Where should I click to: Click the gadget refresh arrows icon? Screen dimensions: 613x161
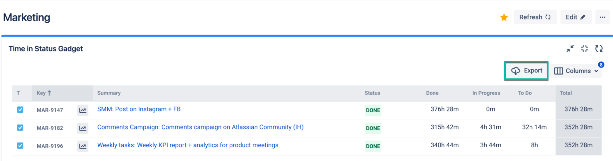(599, 49)
